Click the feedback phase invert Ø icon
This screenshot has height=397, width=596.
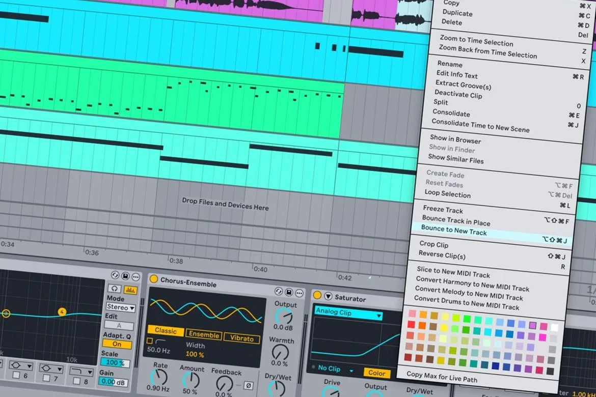(248, 385)
